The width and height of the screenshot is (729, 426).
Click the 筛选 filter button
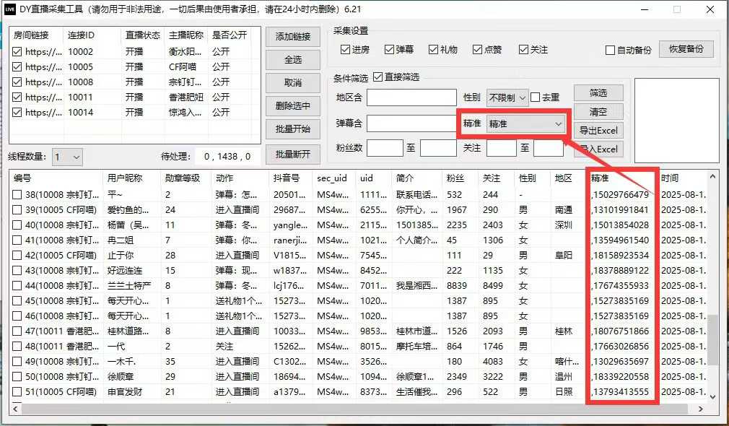click(x=598, y=92)
